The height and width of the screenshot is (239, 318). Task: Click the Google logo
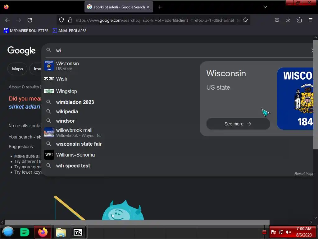click(x=21, y=51)
